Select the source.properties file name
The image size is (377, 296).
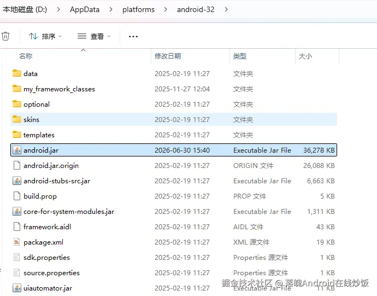[51, 273]
